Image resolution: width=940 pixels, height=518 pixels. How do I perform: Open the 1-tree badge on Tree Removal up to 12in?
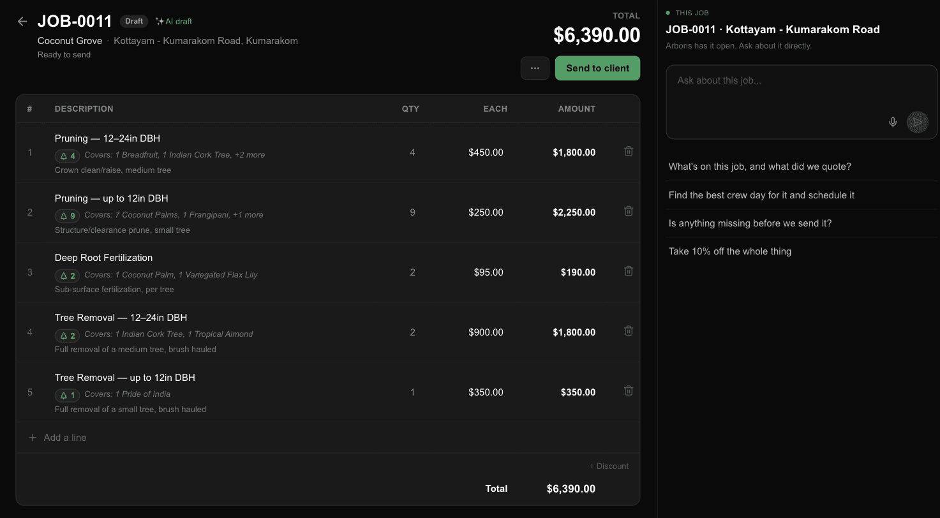click(x=67, y=395)
